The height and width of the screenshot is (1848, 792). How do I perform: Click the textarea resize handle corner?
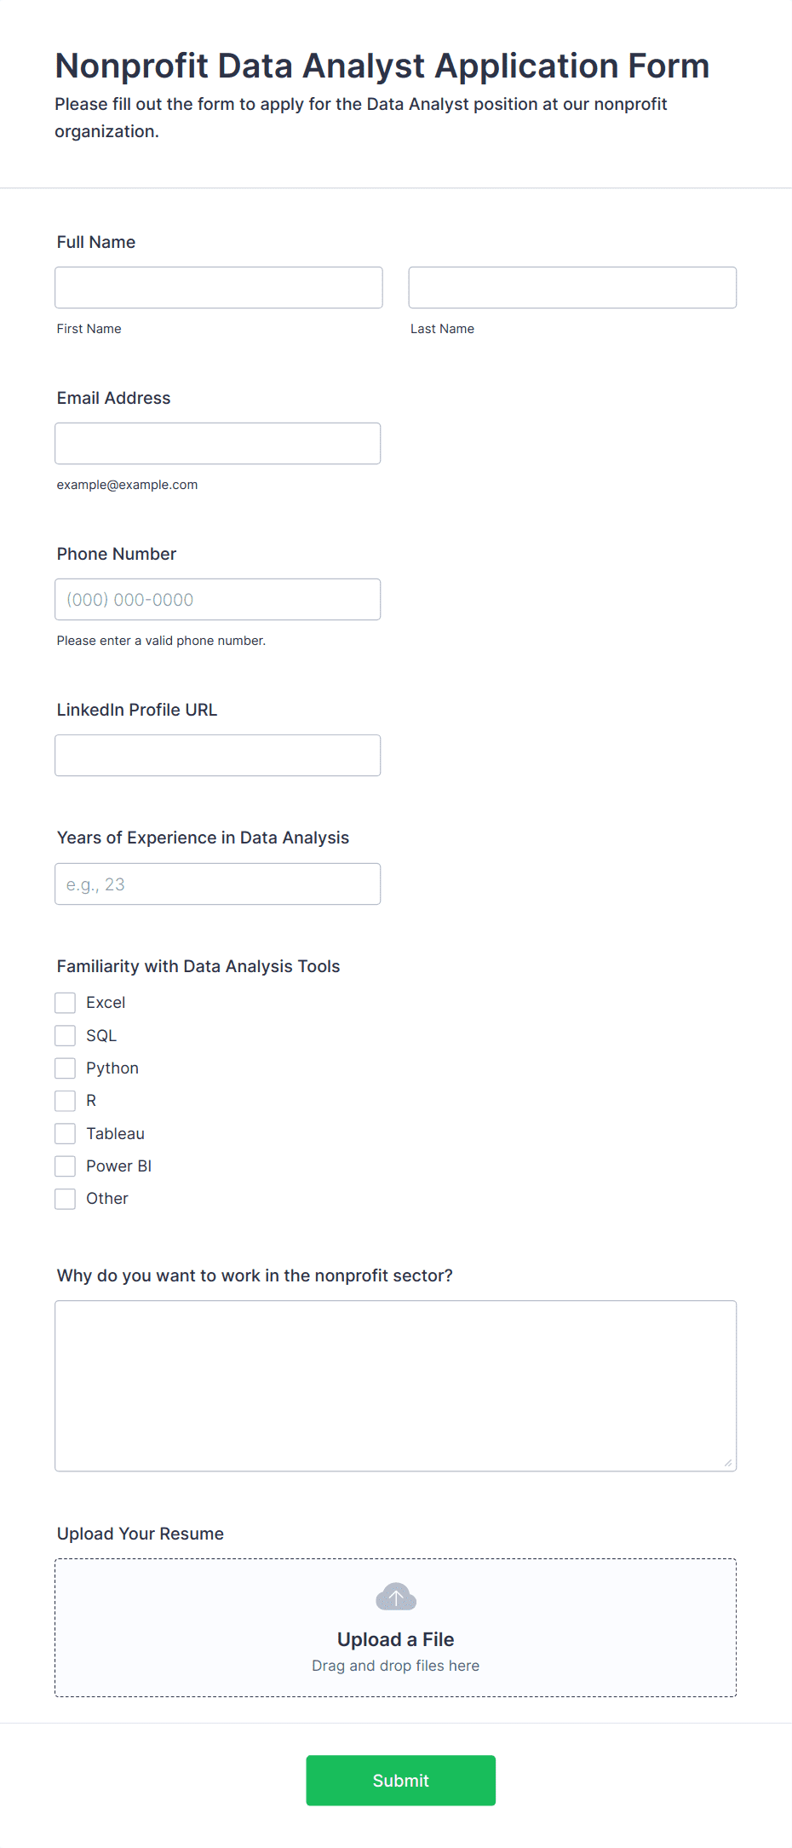pos(728,1463)
